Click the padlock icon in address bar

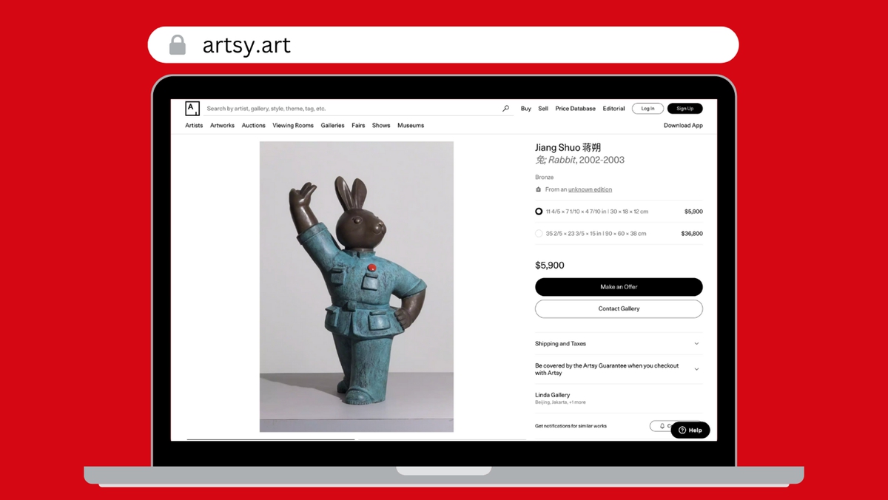coord(178,45)
